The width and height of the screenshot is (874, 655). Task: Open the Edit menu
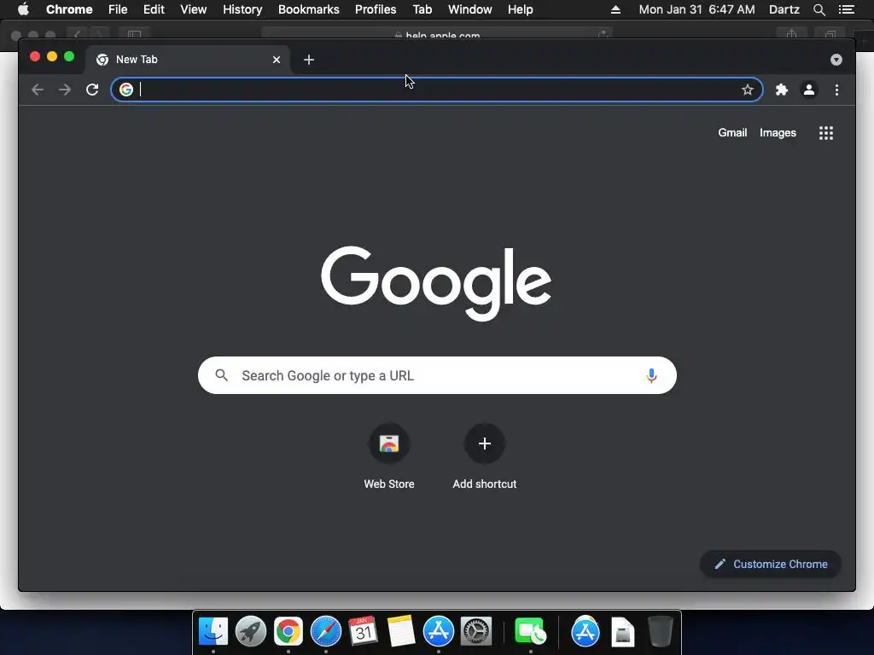tap(154, 9)
